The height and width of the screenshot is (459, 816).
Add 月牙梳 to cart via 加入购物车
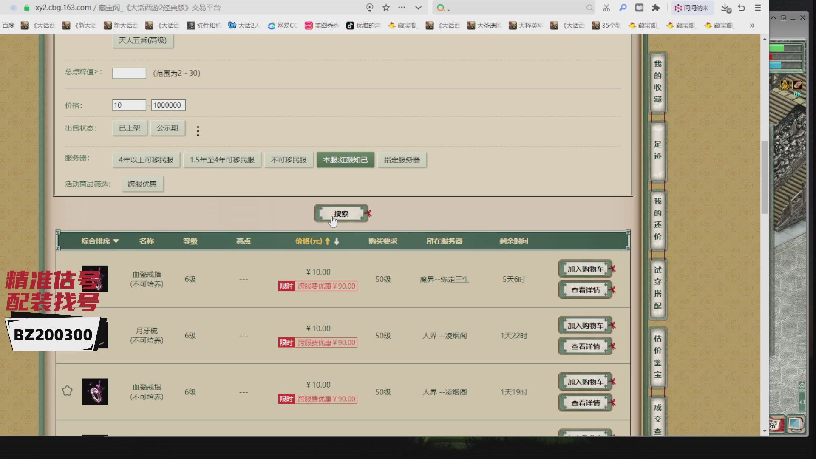585,325
